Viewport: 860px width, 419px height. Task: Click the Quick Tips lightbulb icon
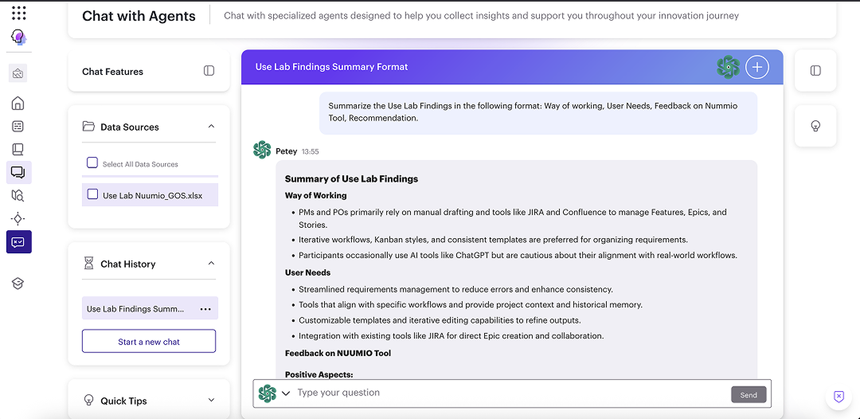88,401
